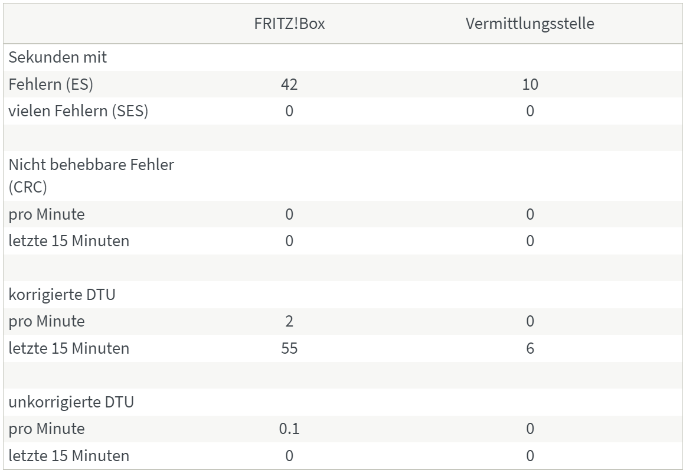The image size is (686, 473).
Task: Select the value 55 for korrigierte DTU
Action: 289,348
